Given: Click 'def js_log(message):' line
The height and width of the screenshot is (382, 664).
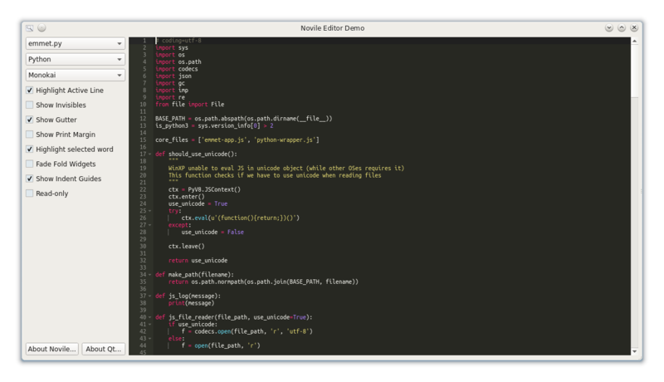Looking at the screenshot, I should tap(188, 296).
